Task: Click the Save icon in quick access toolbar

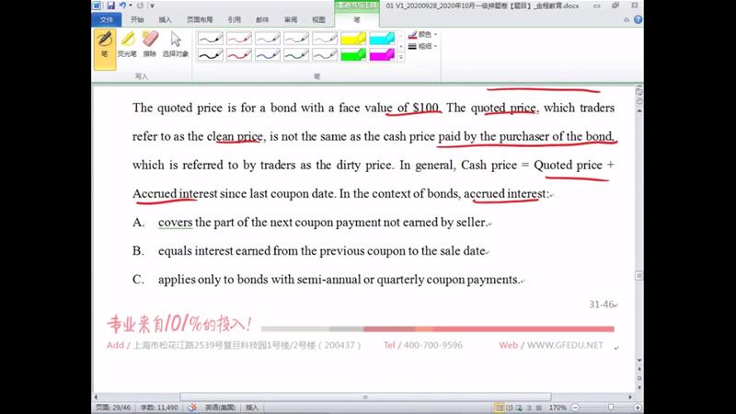Action: click(111, 6)
